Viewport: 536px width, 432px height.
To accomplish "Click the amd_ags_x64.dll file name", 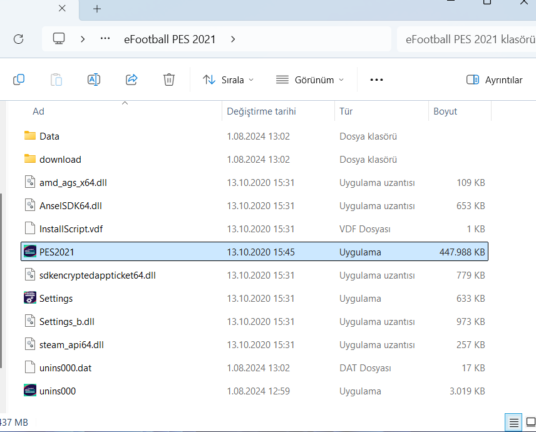I will (73, 183).
